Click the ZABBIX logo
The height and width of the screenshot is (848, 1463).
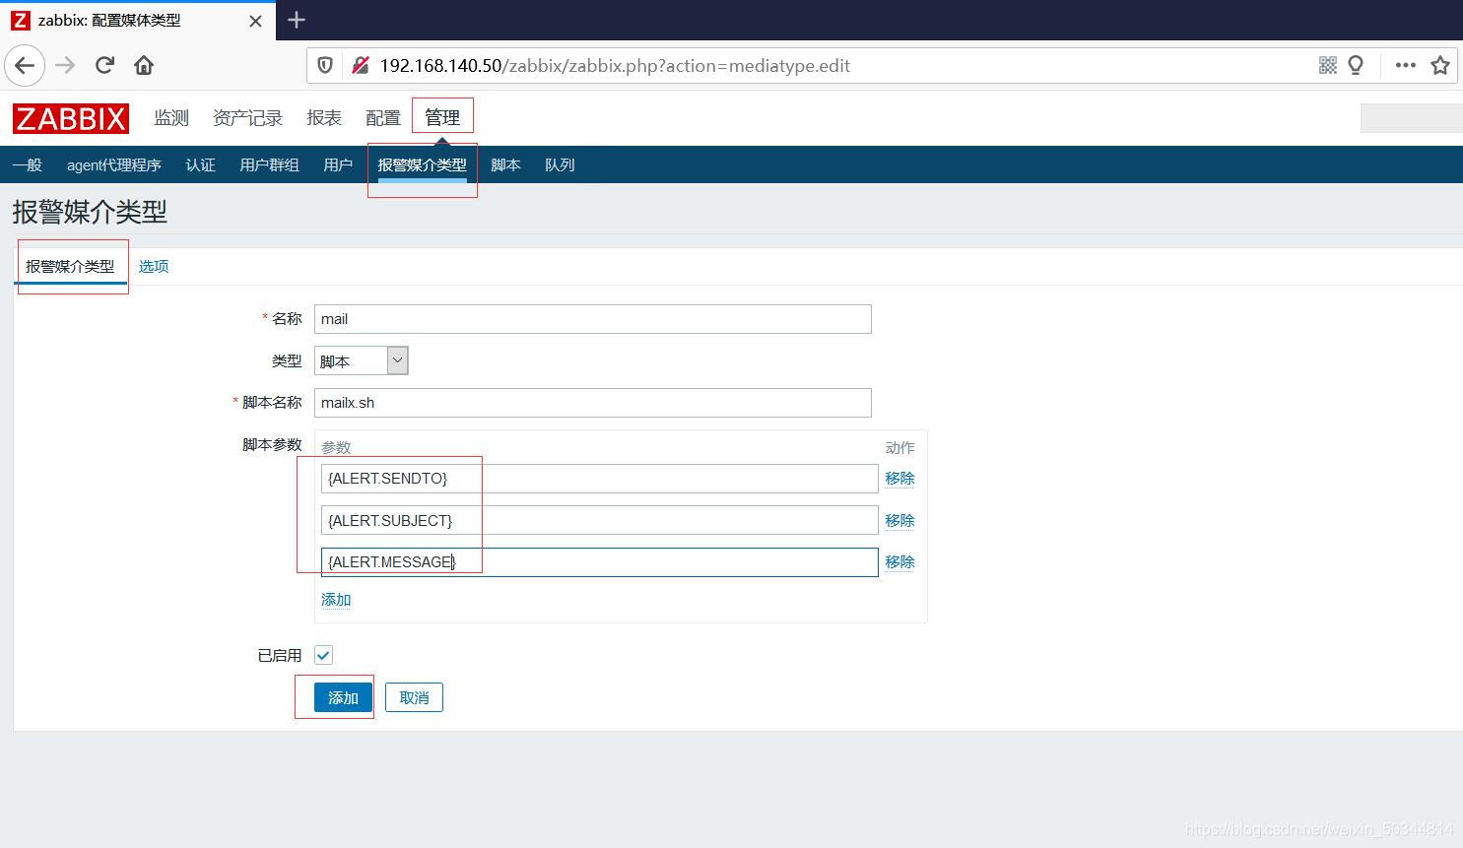click(x=71, y=118)
